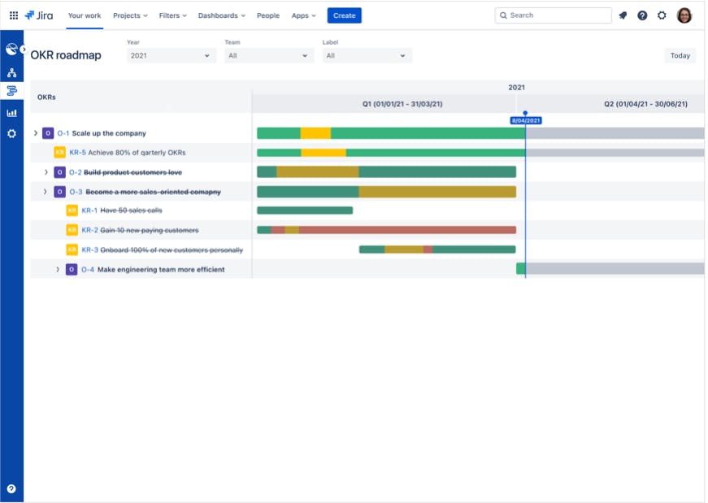This screenshot has height=503, width=708.
Task: Click the yellow KR icon for KR-5
Action: click(x=59, y=153)
